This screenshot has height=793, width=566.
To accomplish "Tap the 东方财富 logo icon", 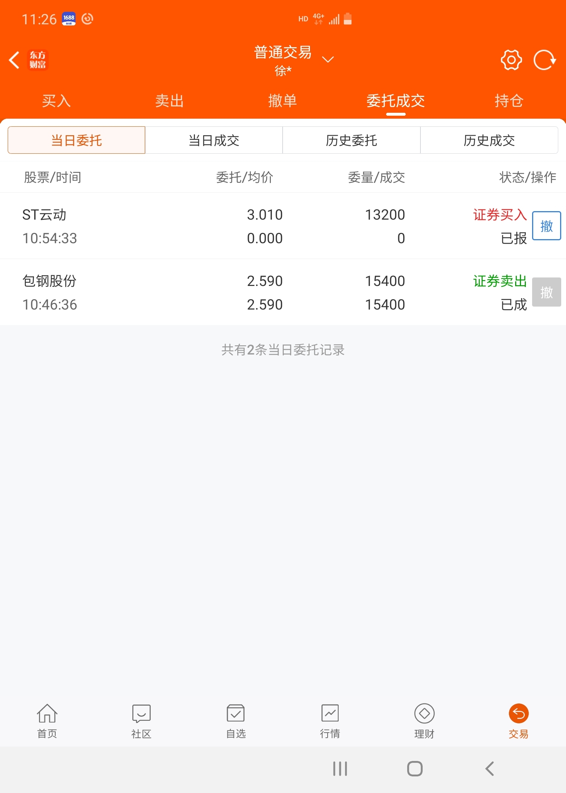I will pyautogui.click(x=38, y=60).
